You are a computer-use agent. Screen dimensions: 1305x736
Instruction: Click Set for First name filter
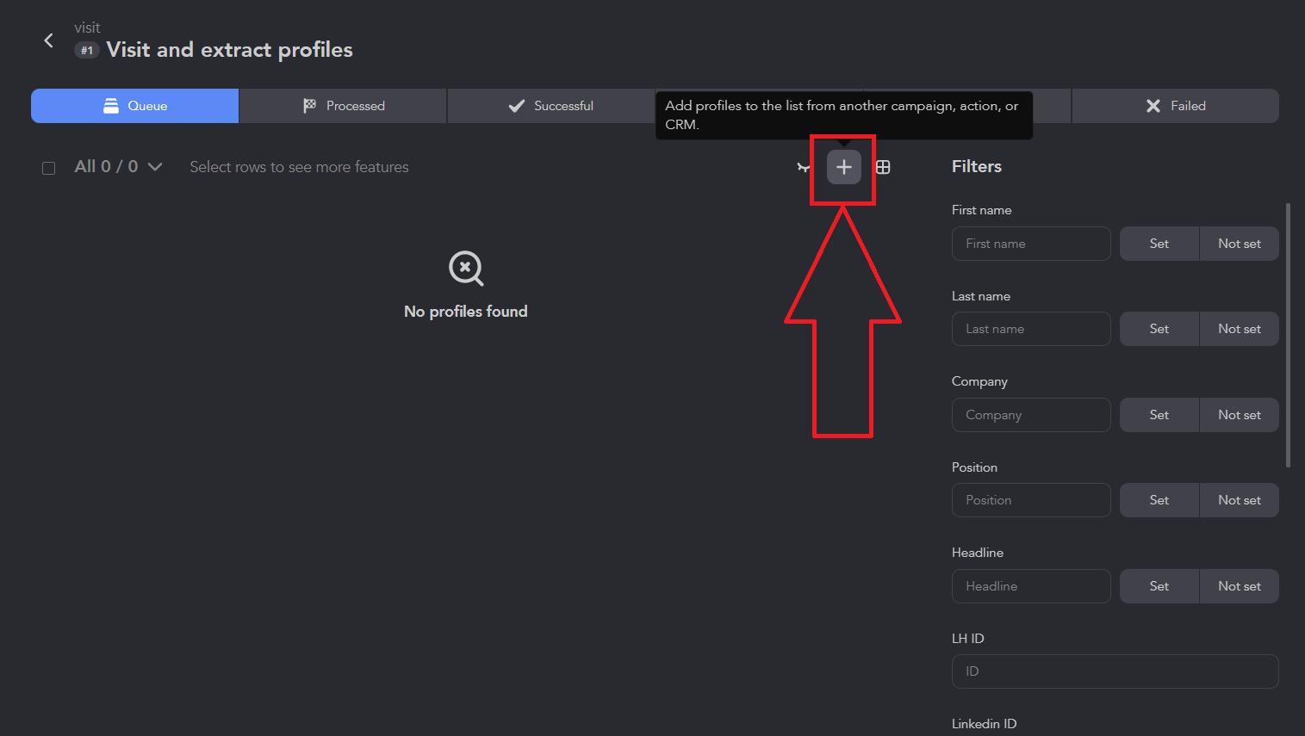click(1159, 244)
